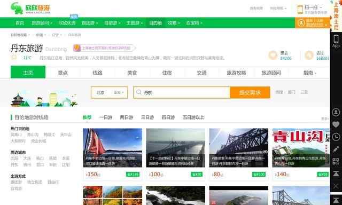Click the back-to-top arrow icon in sidebar

click(x=336, y=174)
